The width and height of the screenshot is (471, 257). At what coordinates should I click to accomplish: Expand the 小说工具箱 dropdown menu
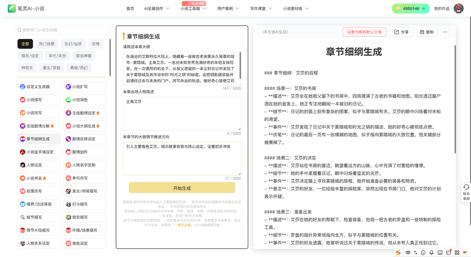click(193, 8)
